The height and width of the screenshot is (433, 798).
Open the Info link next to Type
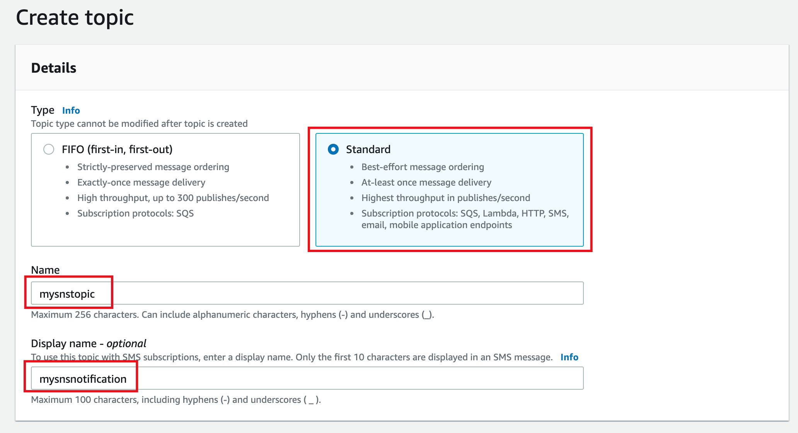pos(71,110)
